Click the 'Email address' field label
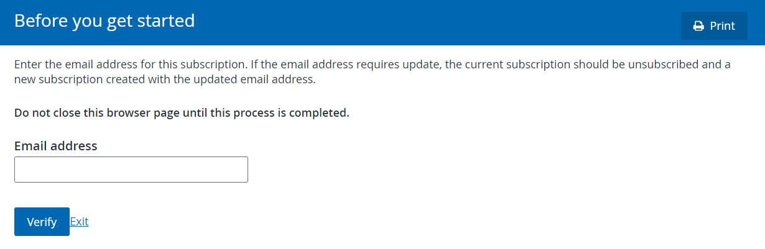 56,146
